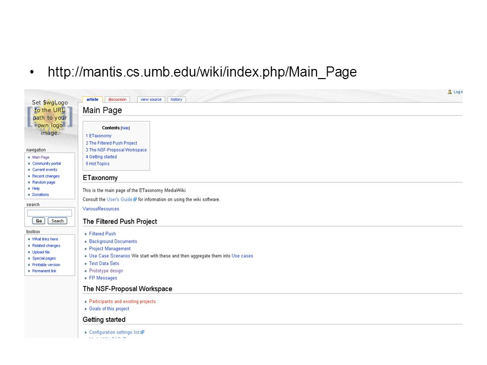Open the view source tab
This screenshot has width=487, height=365.
click(x=151, y=100)
